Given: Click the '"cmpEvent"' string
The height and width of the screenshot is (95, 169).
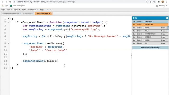Looking at the screenshot, I should click(x=94, y=26).
